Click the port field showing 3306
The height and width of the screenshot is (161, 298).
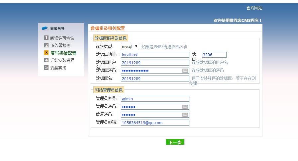(x=214, y=55)
